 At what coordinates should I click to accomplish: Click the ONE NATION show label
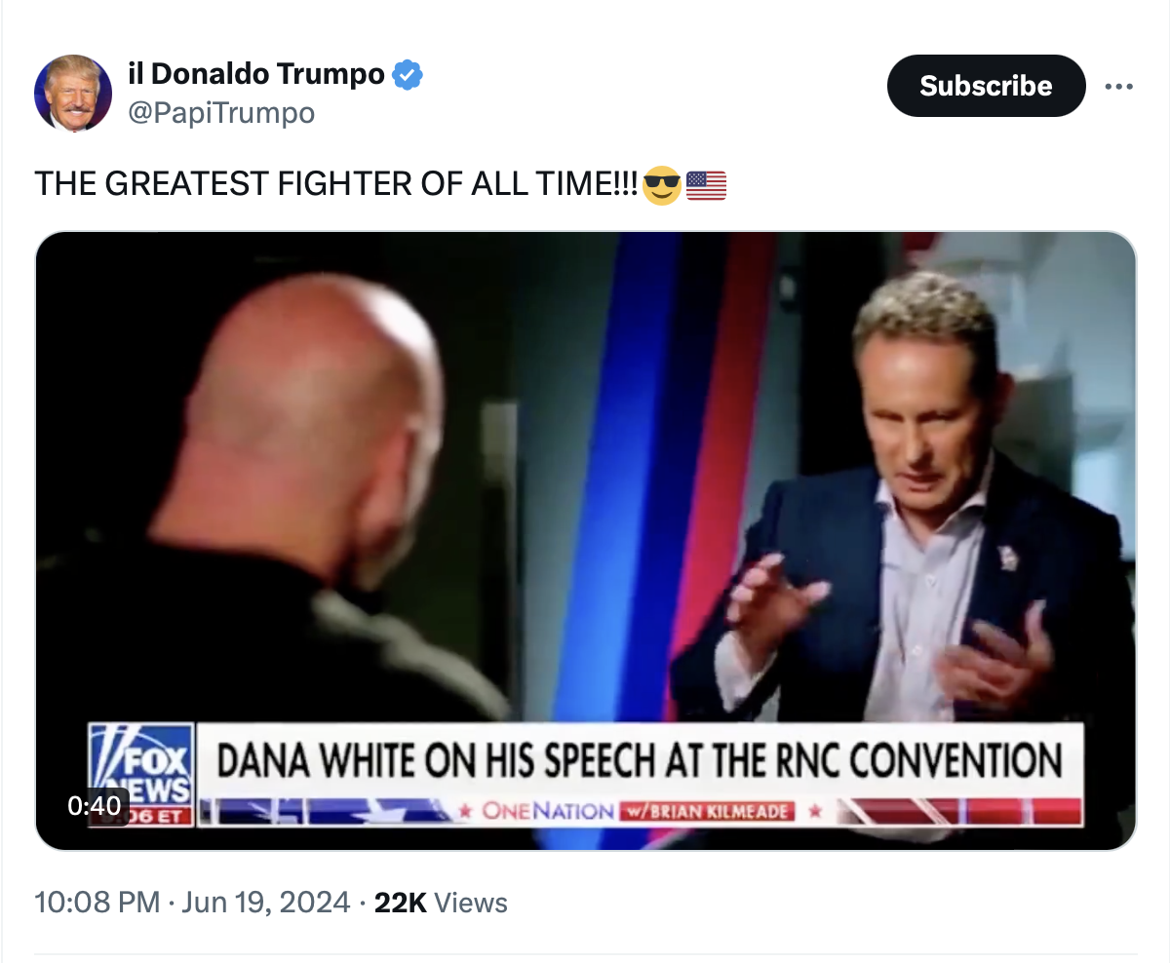pyautogui.click(x=549, y=811)
